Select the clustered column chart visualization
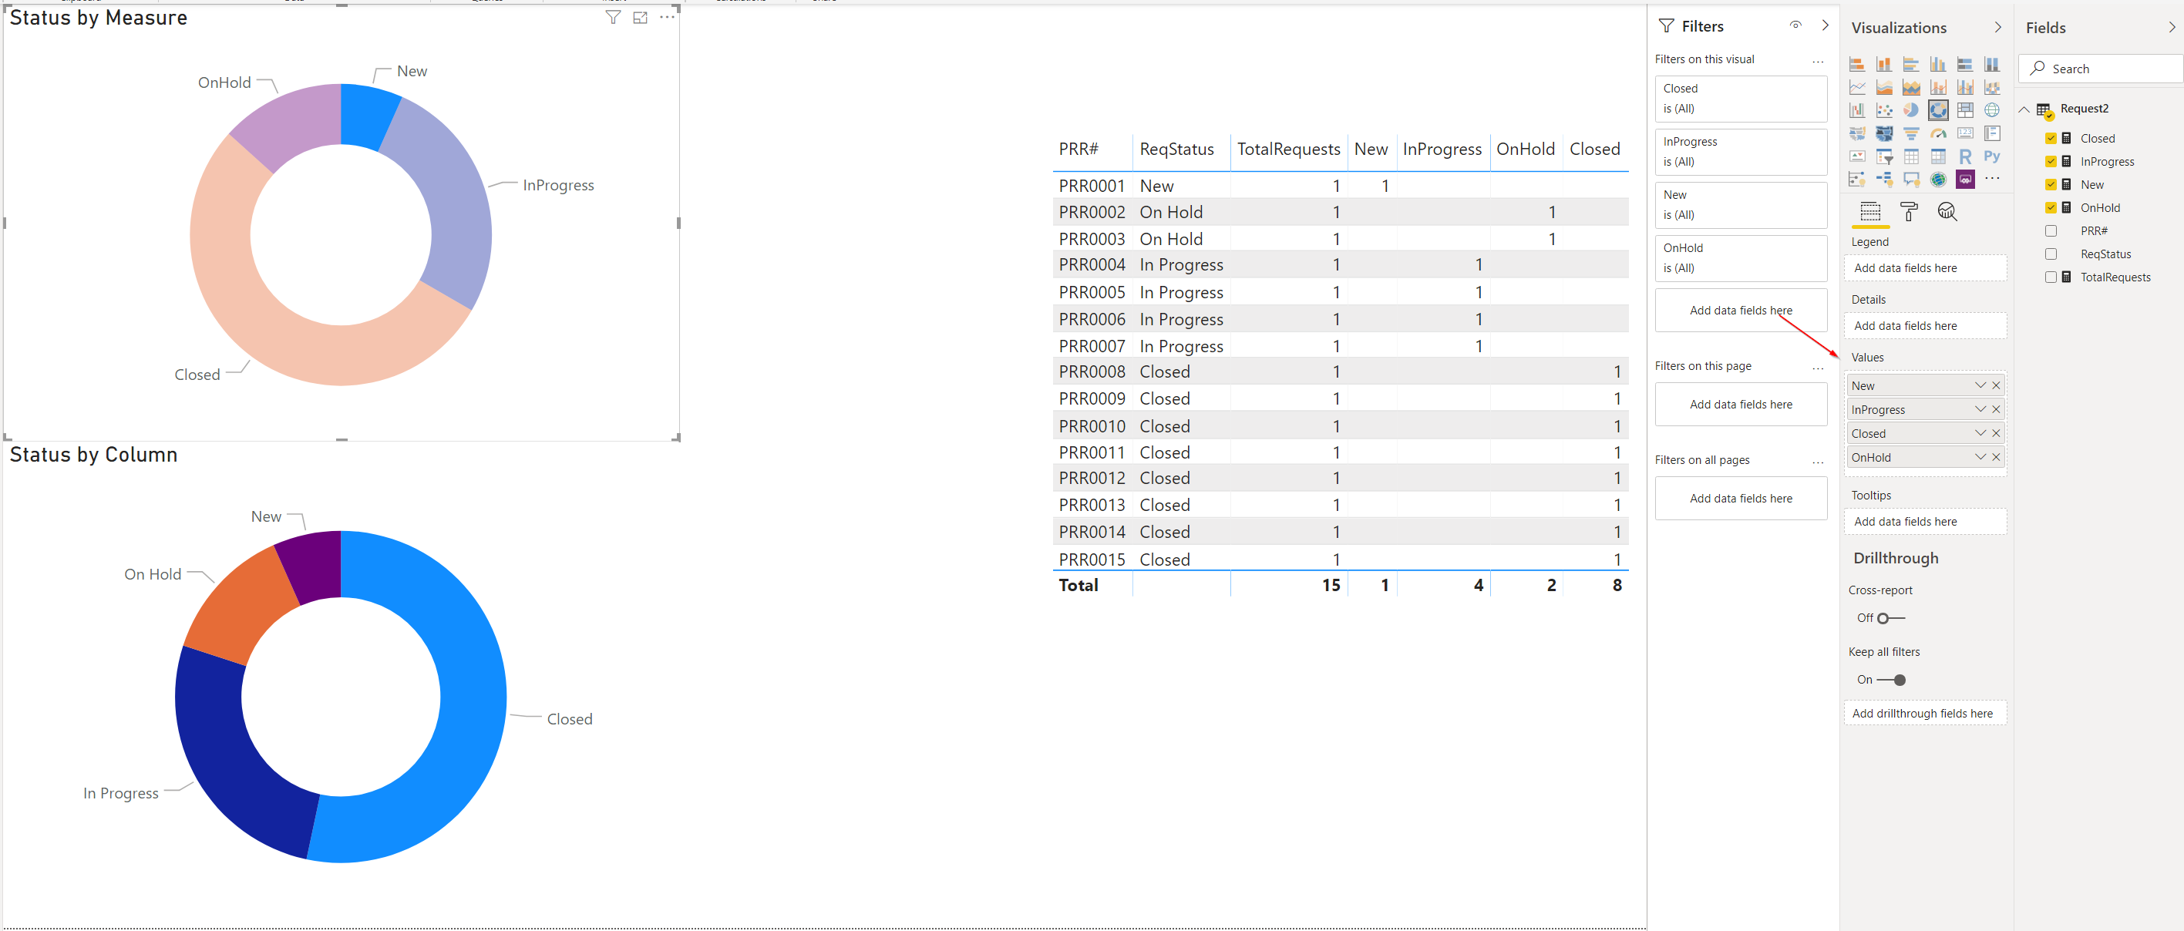This screenshot has height=931, width=2184. tap(1938, 64)
